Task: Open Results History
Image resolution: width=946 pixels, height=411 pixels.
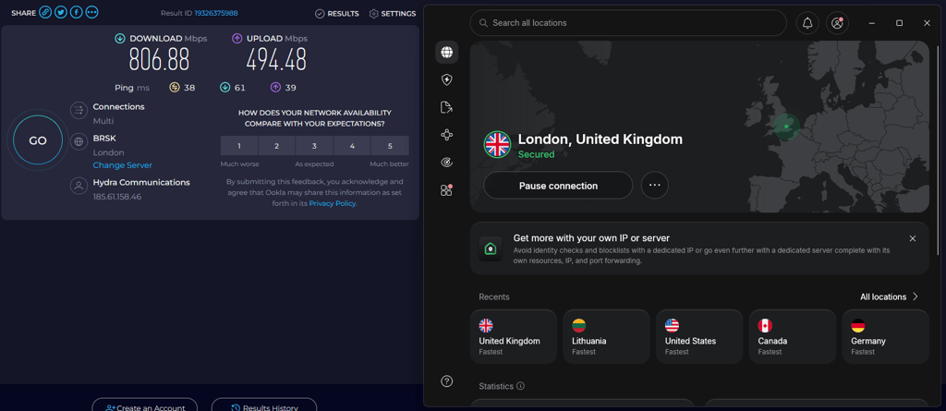Action: tap(263, 405)
